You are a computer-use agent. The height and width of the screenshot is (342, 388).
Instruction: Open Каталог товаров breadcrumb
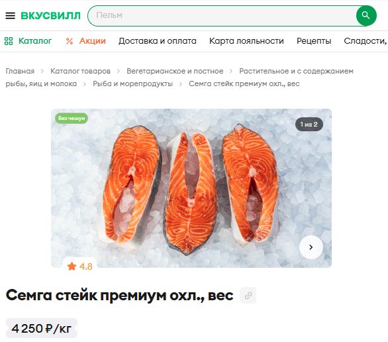point(80,71)
